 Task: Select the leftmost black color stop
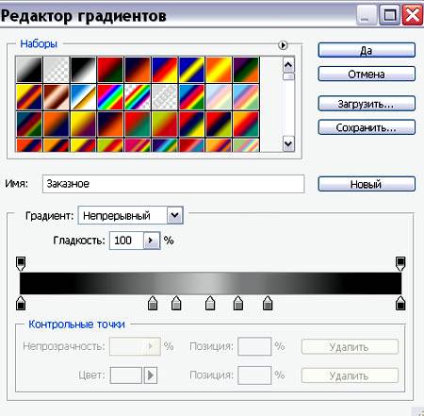[21, 303]
